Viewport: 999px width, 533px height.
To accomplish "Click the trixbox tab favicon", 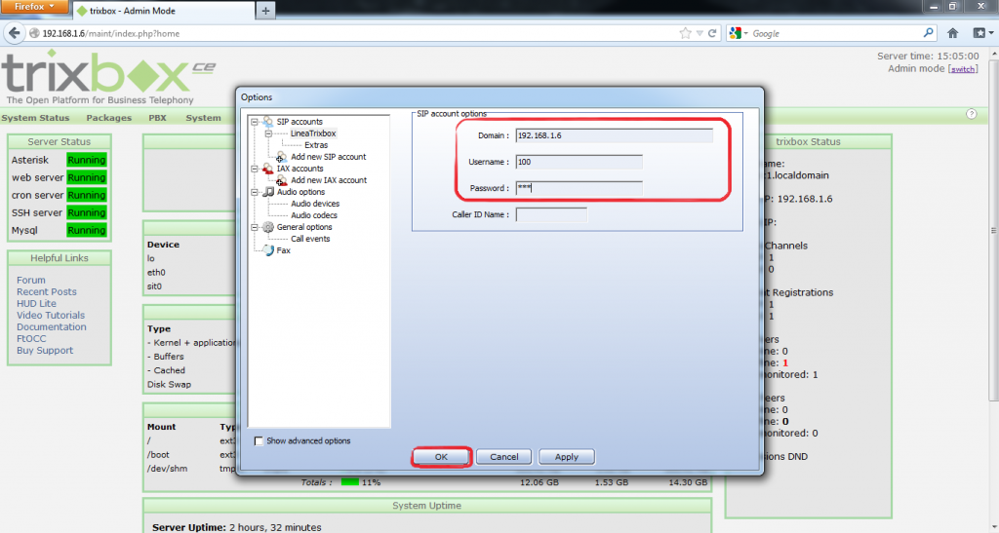I will 82,11.
